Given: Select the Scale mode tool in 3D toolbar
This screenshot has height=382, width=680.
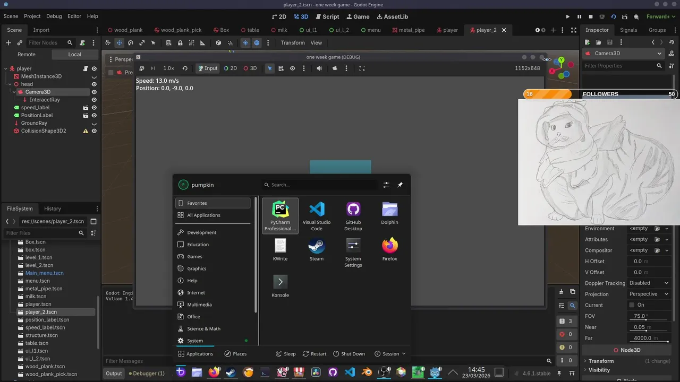Looking at the screenshot, I should point(142,42).
